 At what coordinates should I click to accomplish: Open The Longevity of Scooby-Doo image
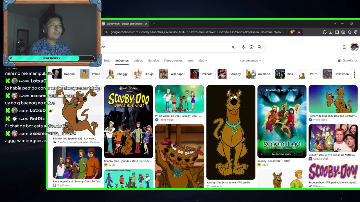[x=77, y=163]
